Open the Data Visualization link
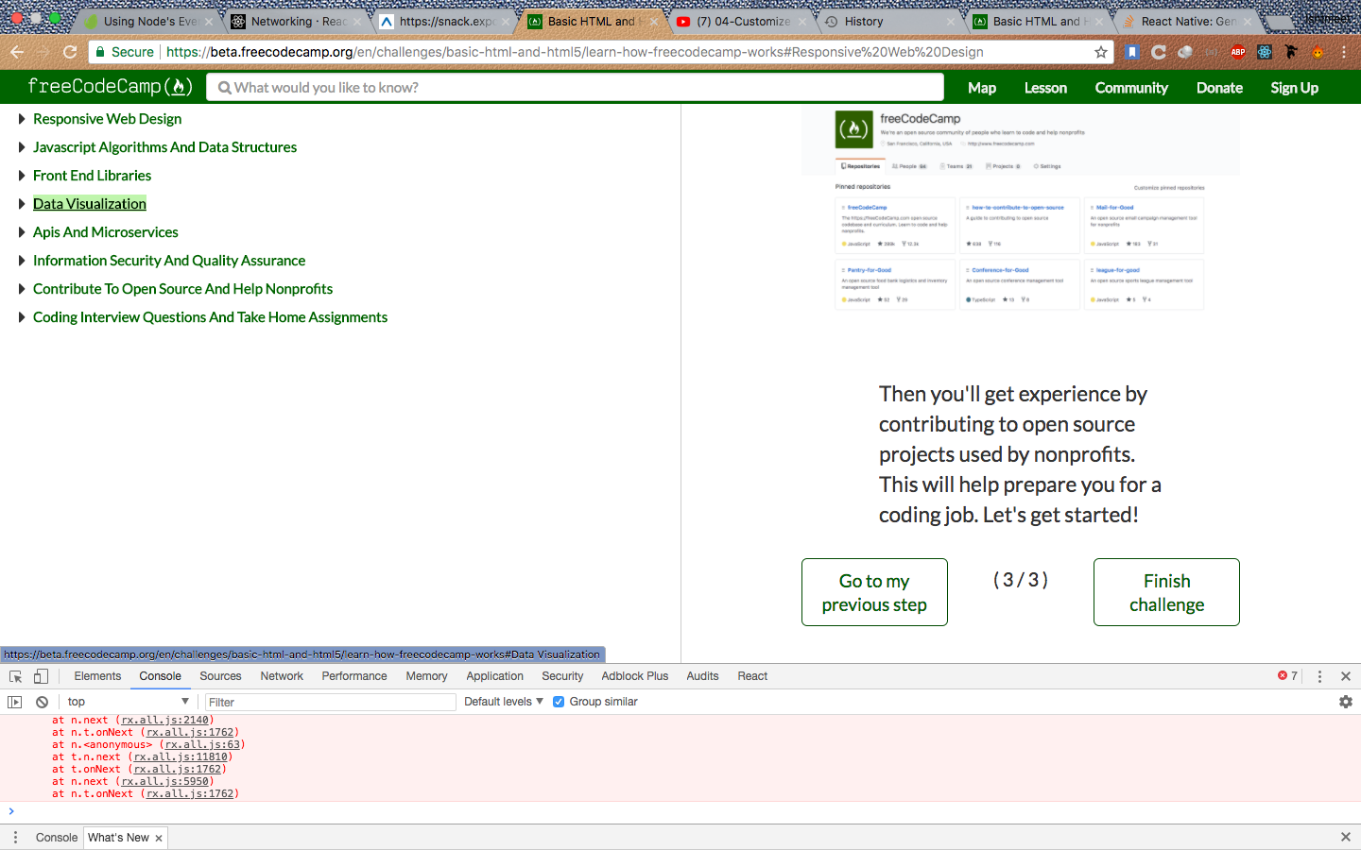This screenshot has width=1361, height=850. 90,204
